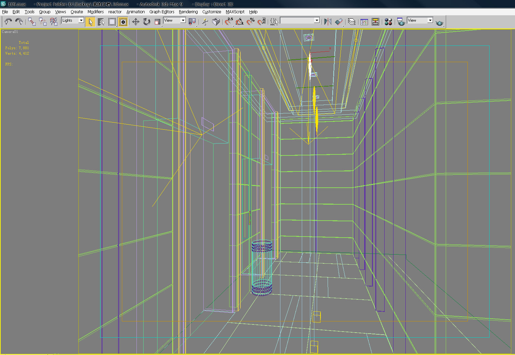The image size is (515, 355).
Task: Toggle the Angle Snap icon
Action: (x=240, y=22)
